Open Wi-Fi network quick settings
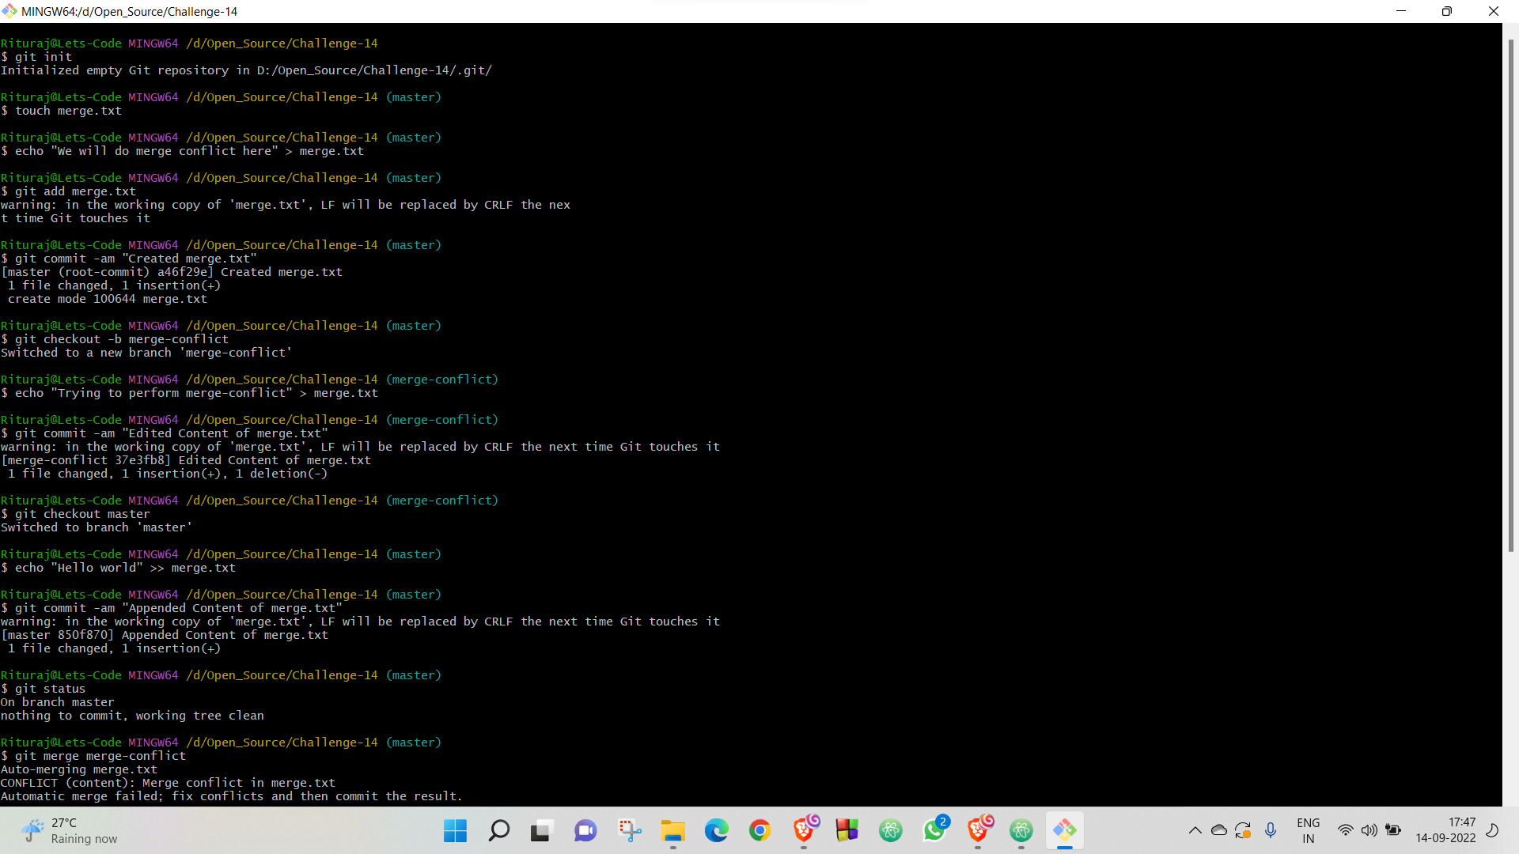Image resolution: width=1519 pixels, height=854 pixels. tap(1345, 830)
